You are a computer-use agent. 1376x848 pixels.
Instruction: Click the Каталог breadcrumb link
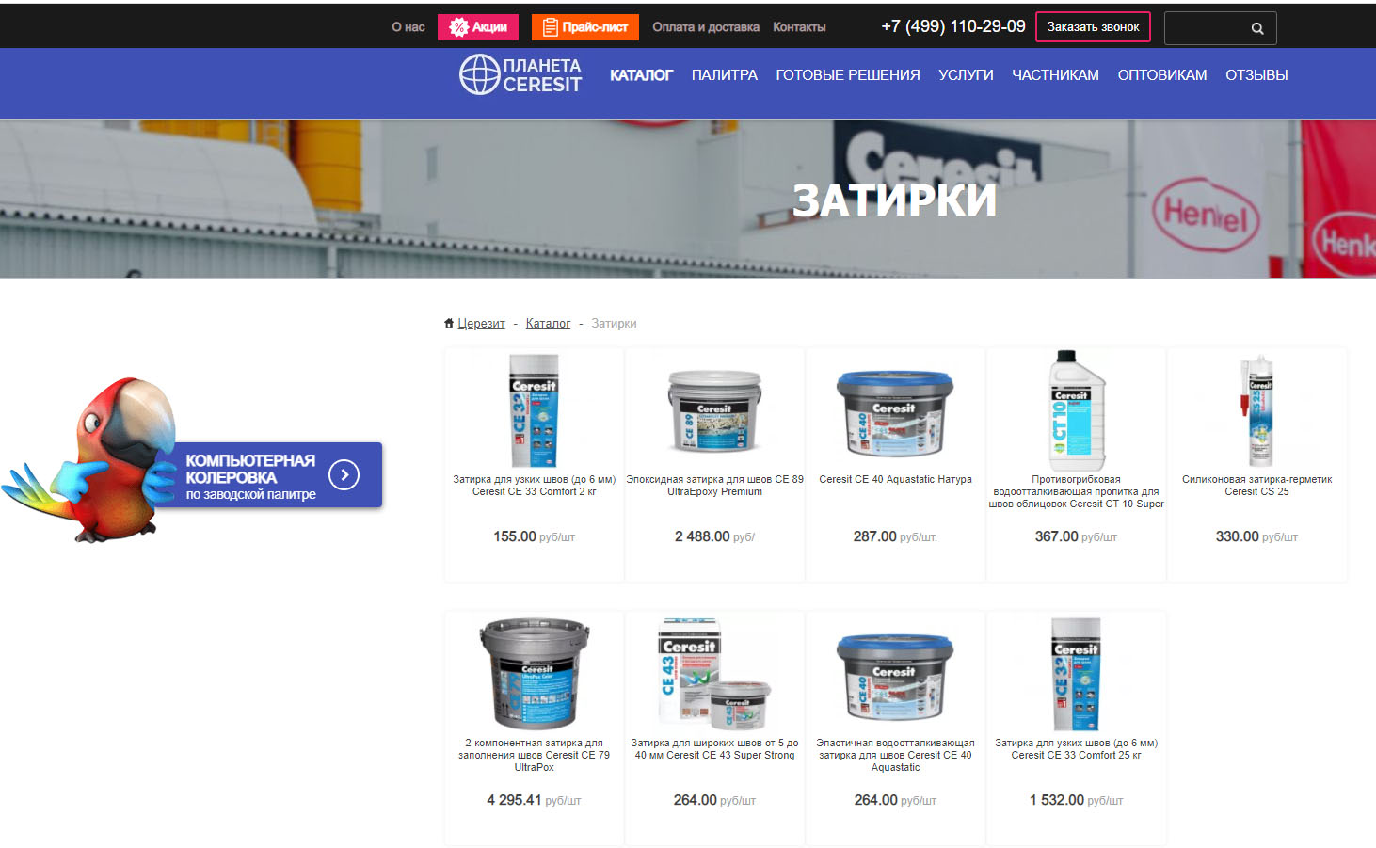tap(548, 323)
